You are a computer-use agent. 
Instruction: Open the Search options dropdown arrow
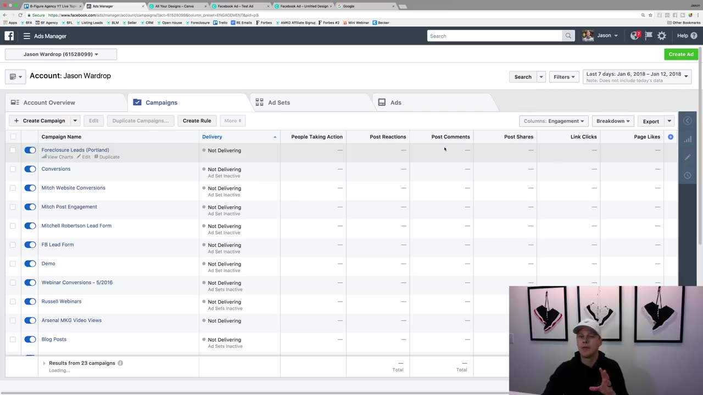tap(541, 77)
